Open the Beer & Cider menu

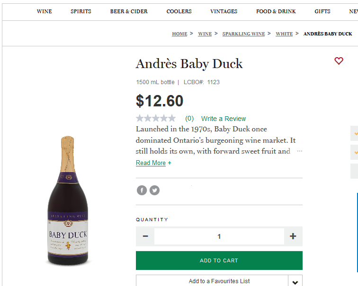point(129,11)
